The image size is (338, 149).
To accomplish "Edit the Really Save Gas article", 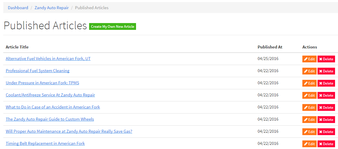I will 309,132.
